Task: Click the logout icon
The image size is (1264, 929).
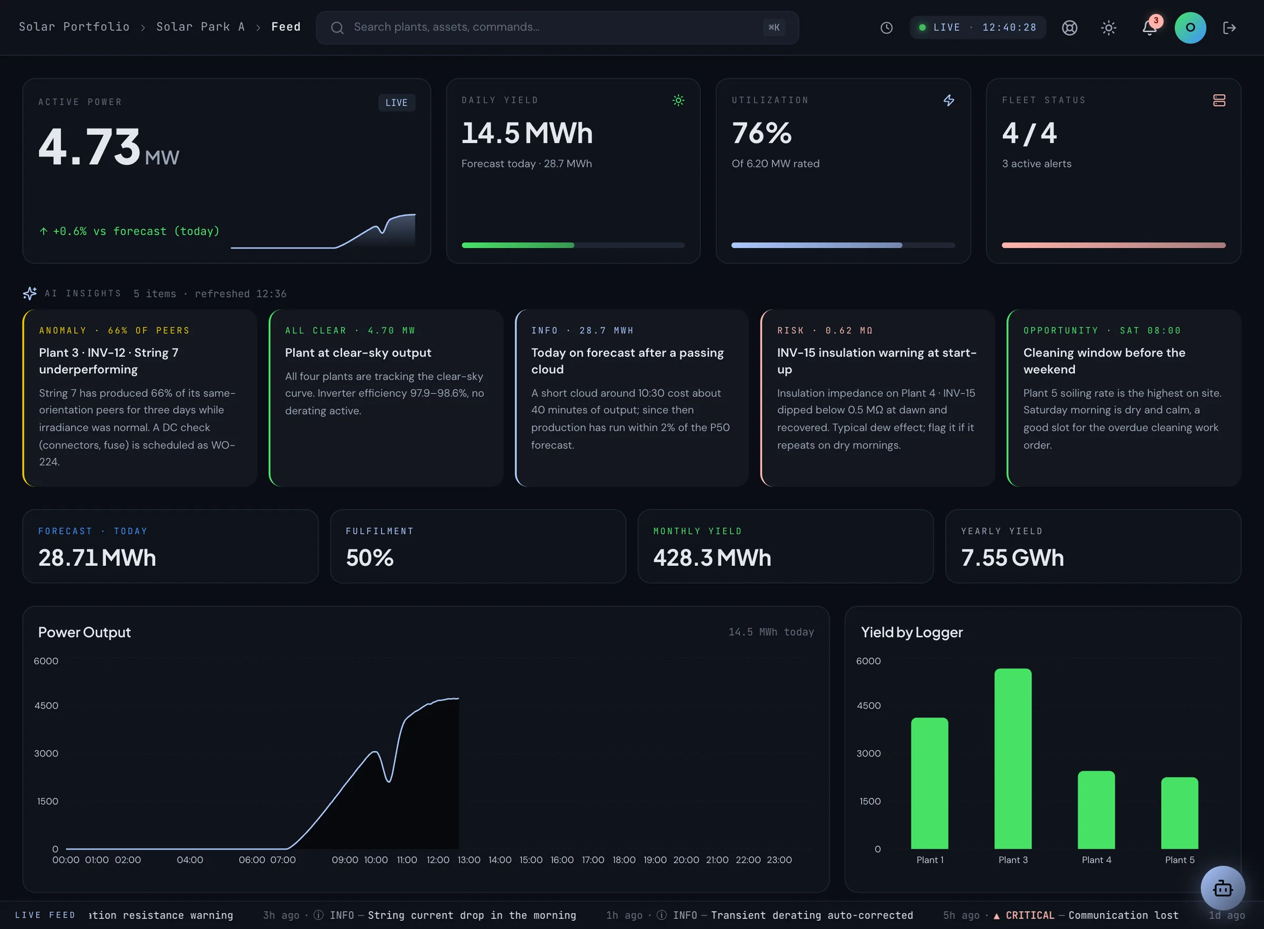Action: click(1229, 27)
